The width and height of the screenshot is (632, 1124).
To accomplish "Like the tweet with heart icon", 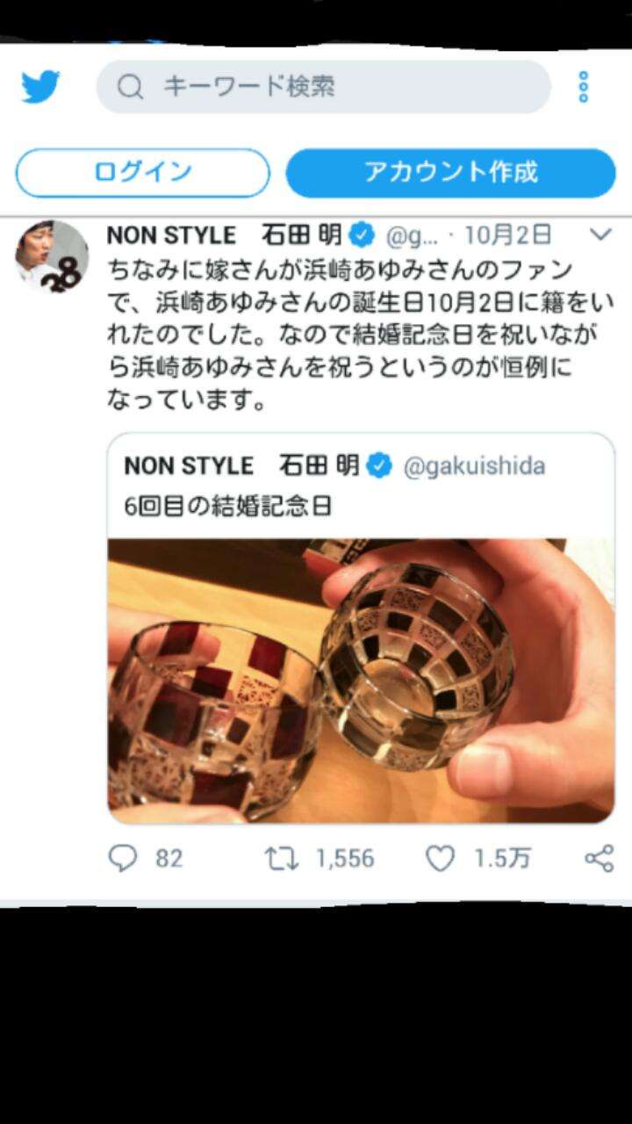I will [440, 858].
